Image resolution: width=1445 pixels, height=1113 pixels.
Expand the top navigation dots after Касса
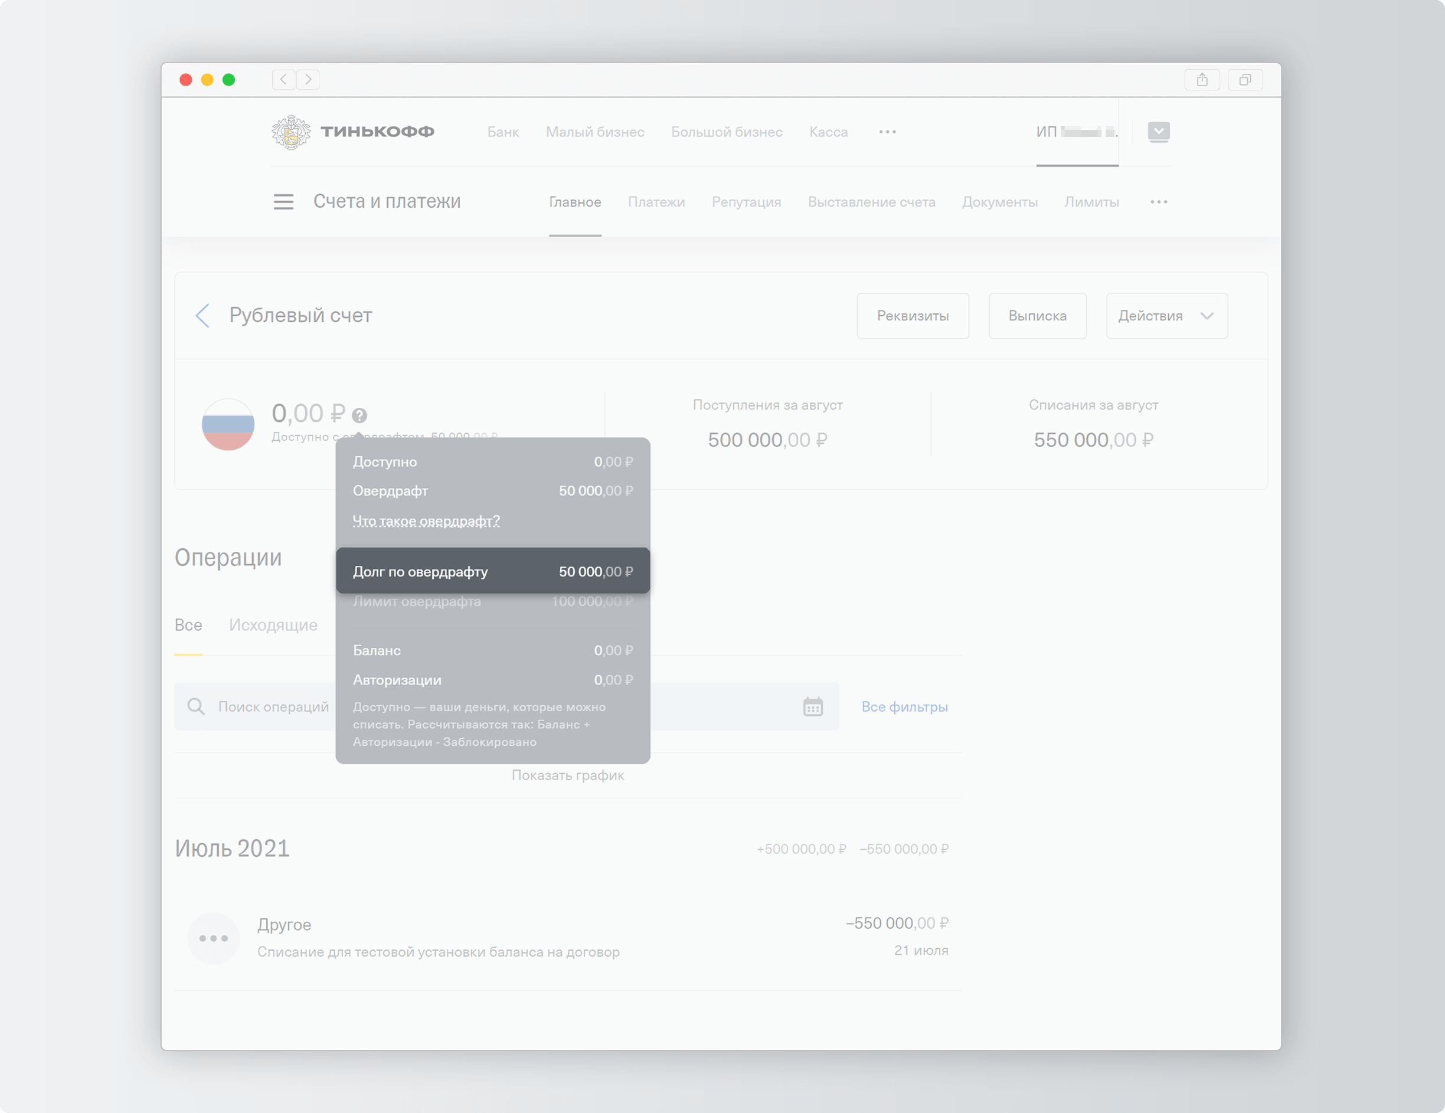(887, 132)
